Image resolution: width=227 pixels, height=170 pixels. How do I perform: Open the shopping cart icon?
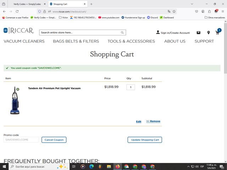217,33
